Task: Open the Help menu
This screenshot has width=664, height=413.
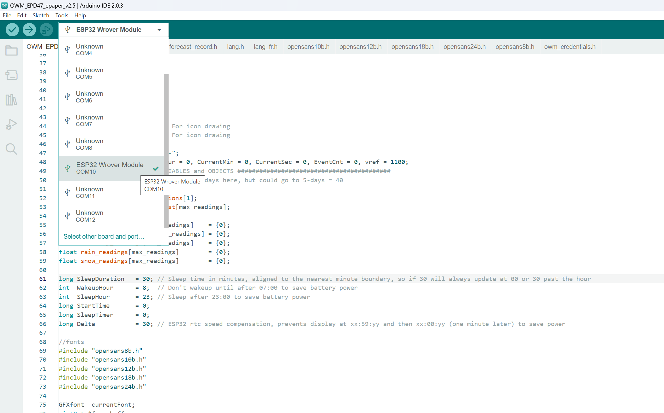Action: [80, 15]
